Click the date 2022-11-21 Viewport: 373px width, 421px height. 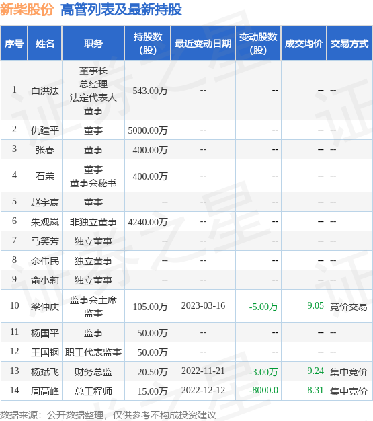coord(203,371)
